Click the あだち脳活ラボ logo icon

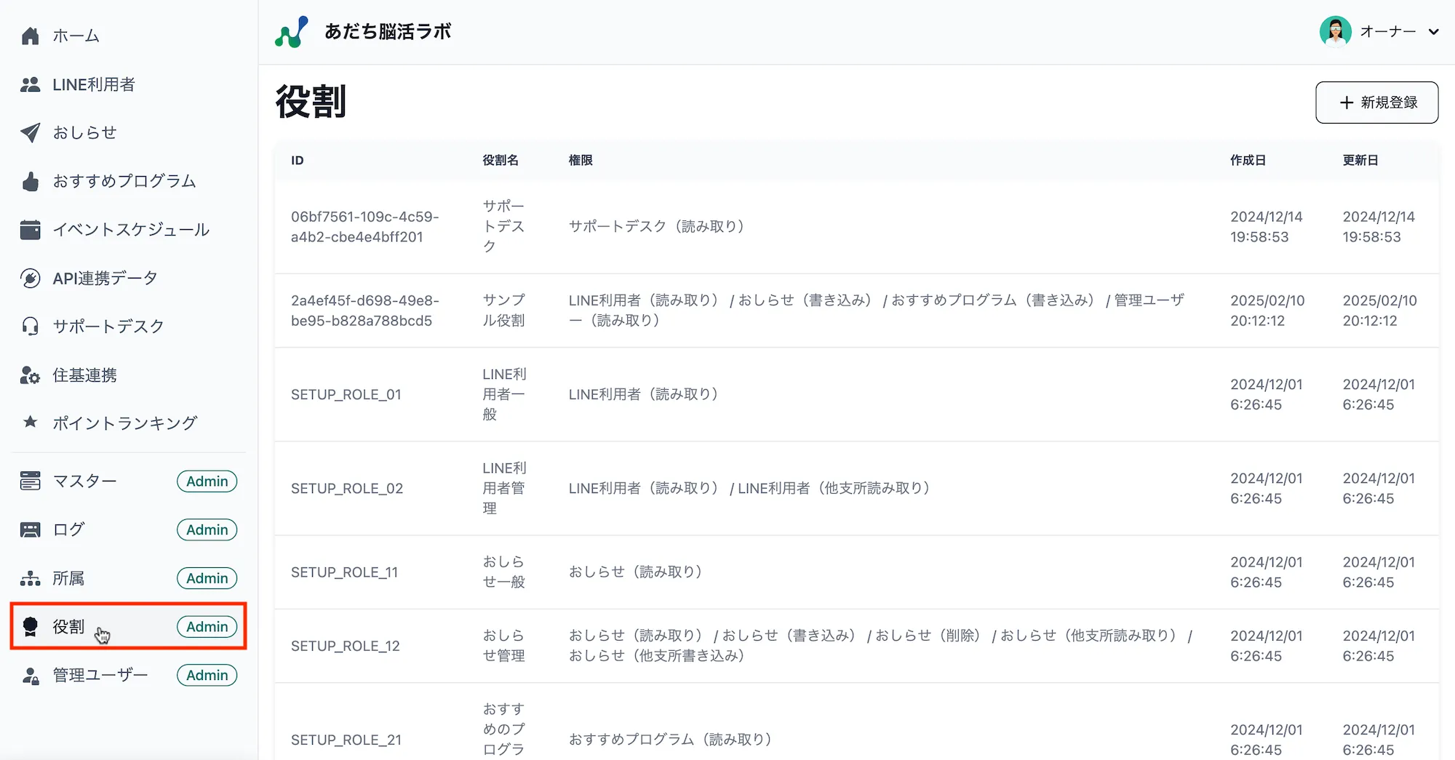click(x=292, y=32)
